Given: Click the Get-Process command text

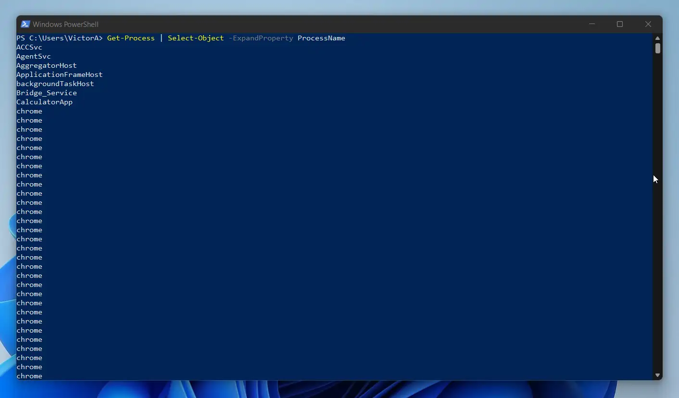Looking at the screenshot, I should pyautogui.click(x=131, y=38).
